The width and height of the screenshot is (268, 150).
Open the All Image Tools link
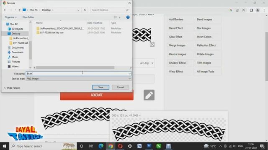coord(206,72)
